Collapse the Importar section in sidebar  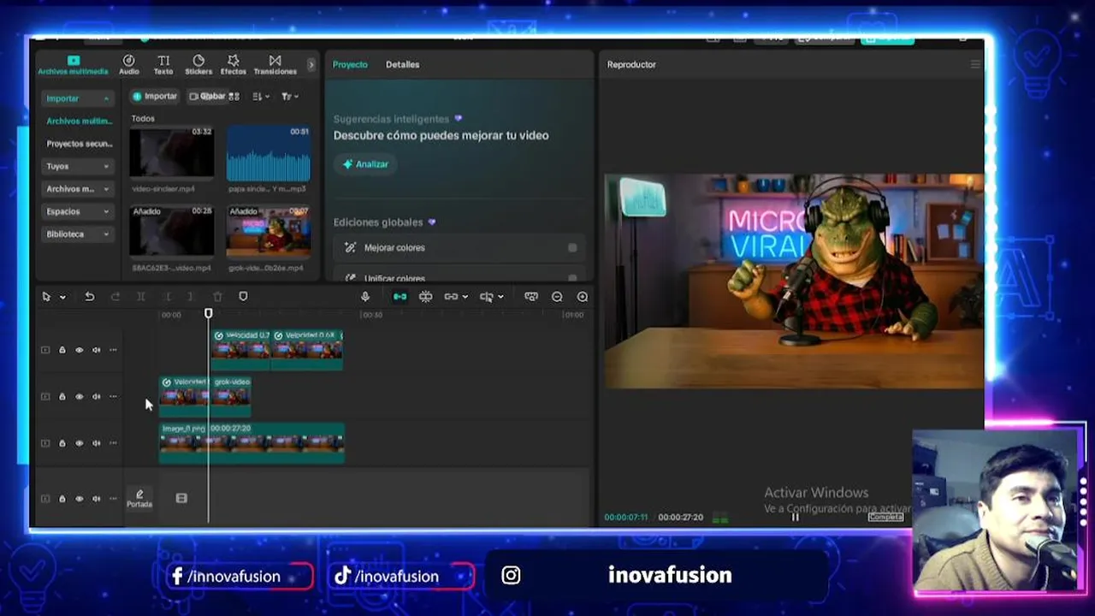point(106,99)
